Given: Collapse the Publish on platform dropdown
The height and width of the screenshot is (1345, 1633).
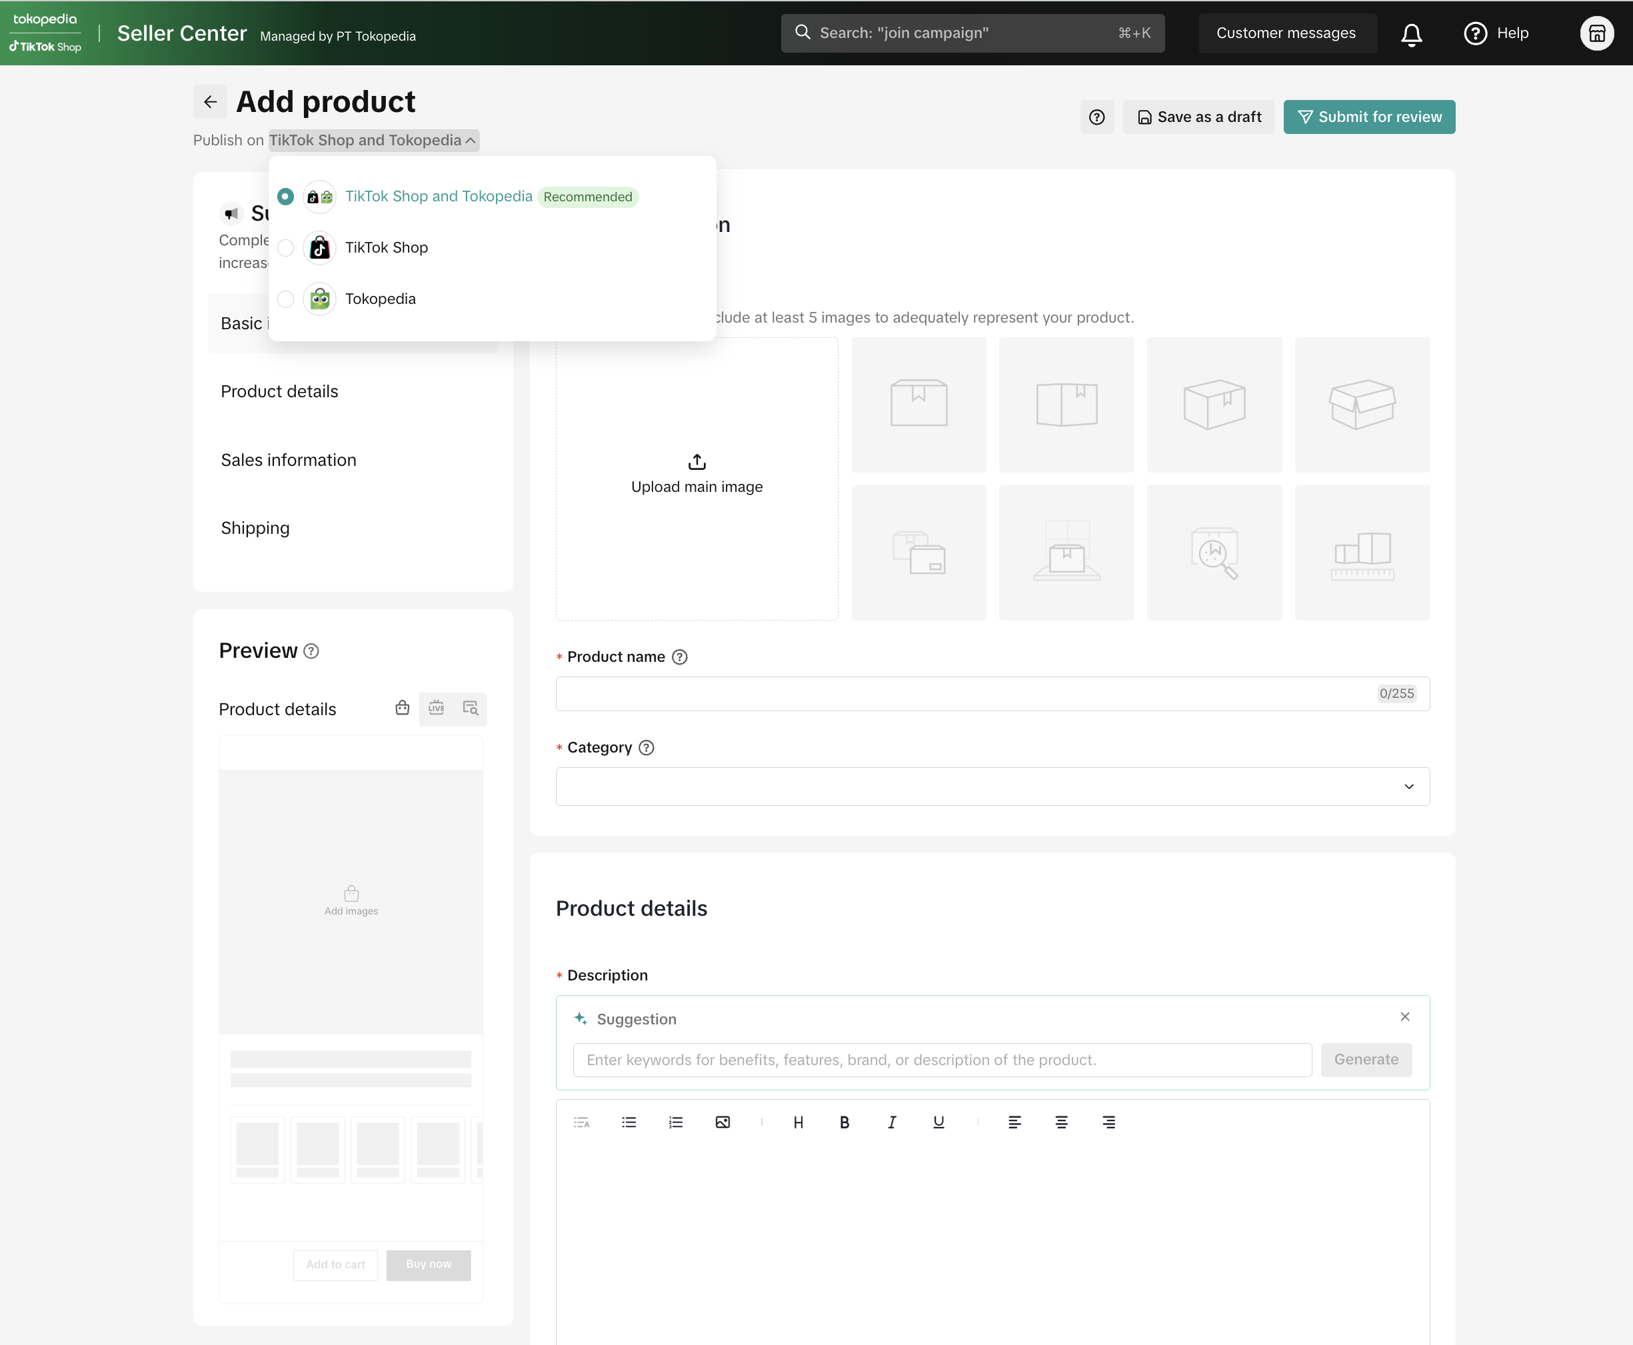Looking at the screenshot, I should tap(373, 140).
